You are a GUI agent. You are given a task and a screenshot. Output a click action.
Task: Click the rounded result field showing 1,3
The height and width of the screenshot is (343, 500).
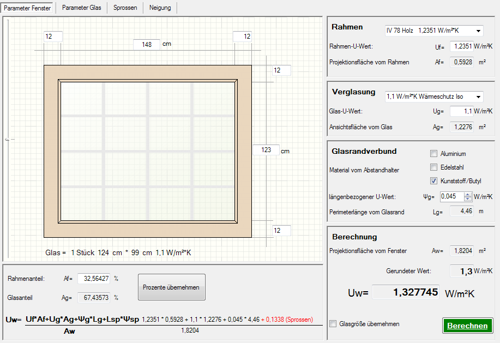[x=461, y=271]
